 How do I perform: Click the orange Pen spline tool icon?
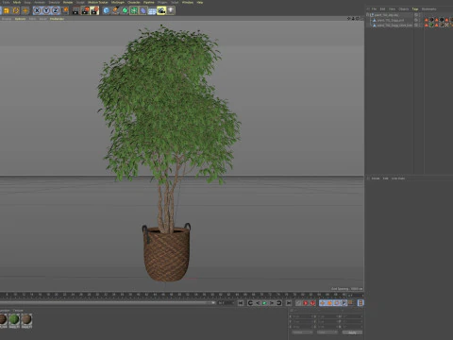tap(115, 10)
